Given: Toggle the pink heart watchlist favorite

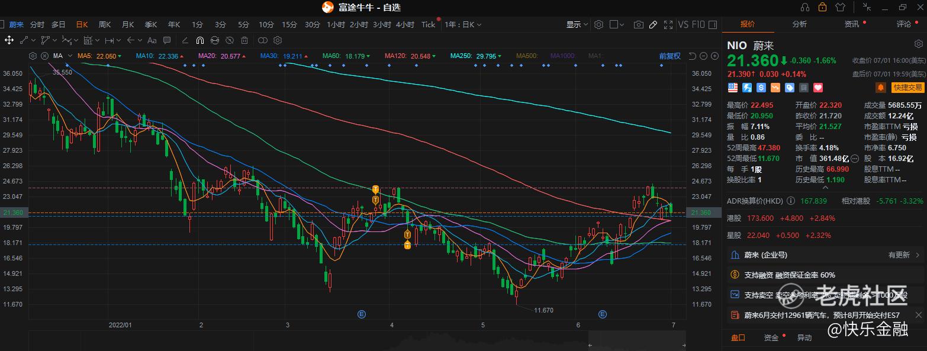Looking at the screenshot, I should coord(818,88).
